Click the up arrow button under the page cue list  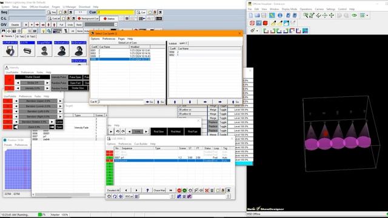point(175,102)
